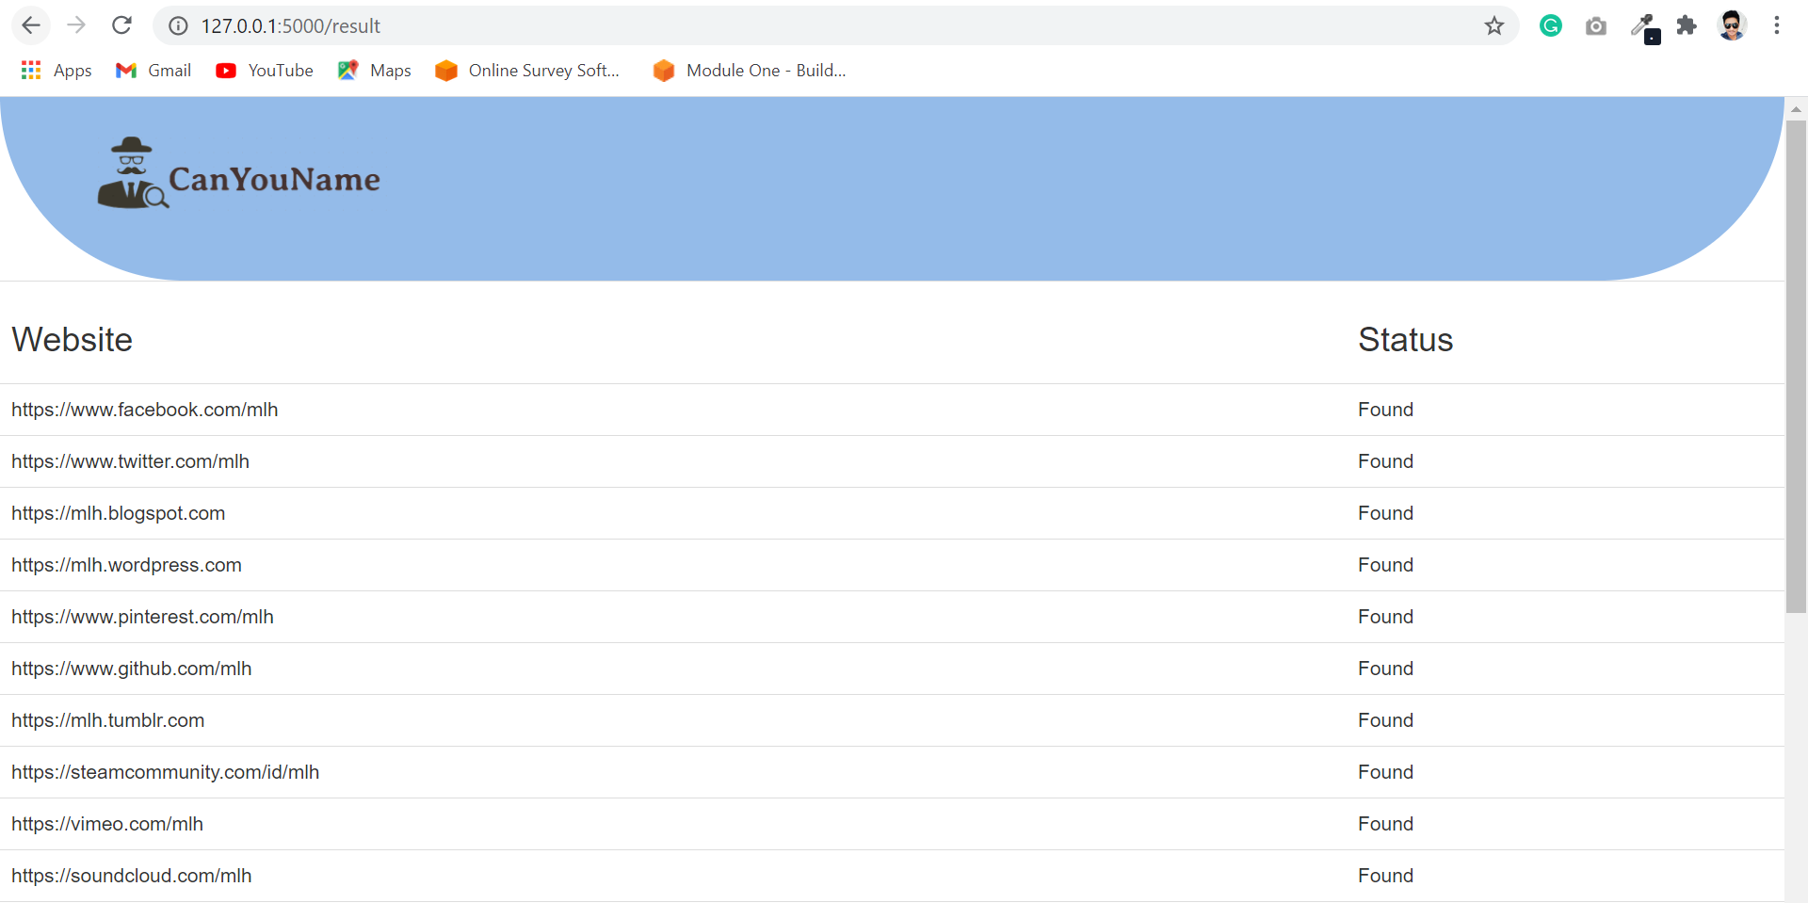Select the pinterest.com/mlh URL text
This screenshot has height=903, width=1808.
(143, 617)
